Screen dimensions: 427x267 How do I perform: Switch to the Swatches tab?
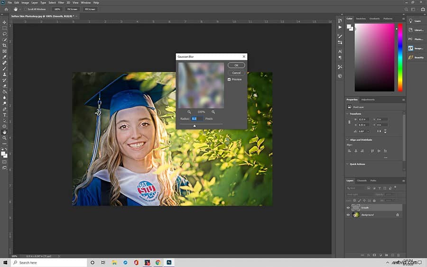click(361, 19)
